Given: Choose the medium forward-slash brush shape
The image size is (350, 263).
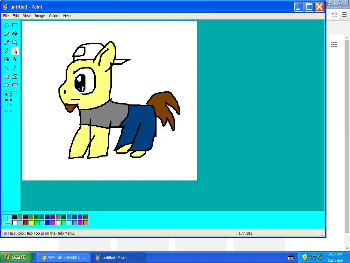Looking at the screenshot, I should pos(11,105).
